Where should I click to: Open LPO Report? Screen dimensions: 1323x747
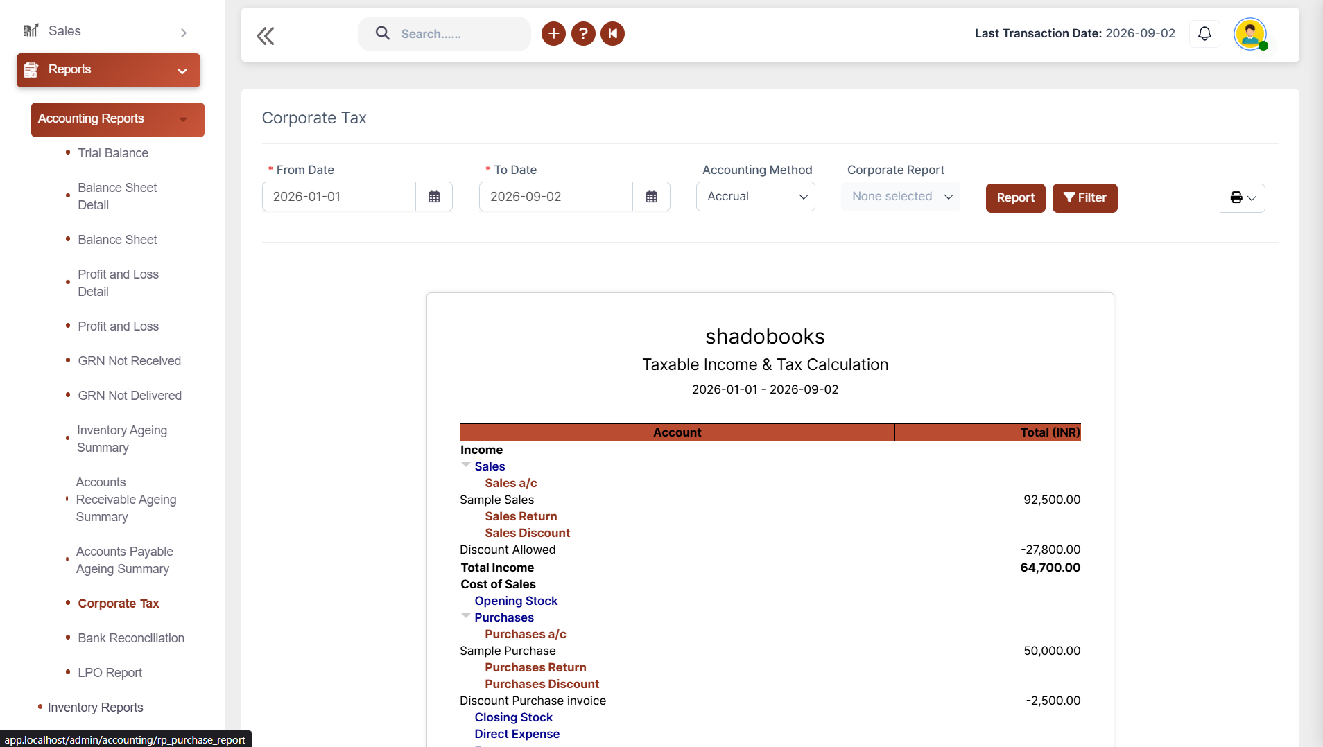click(x=110, y=673)
